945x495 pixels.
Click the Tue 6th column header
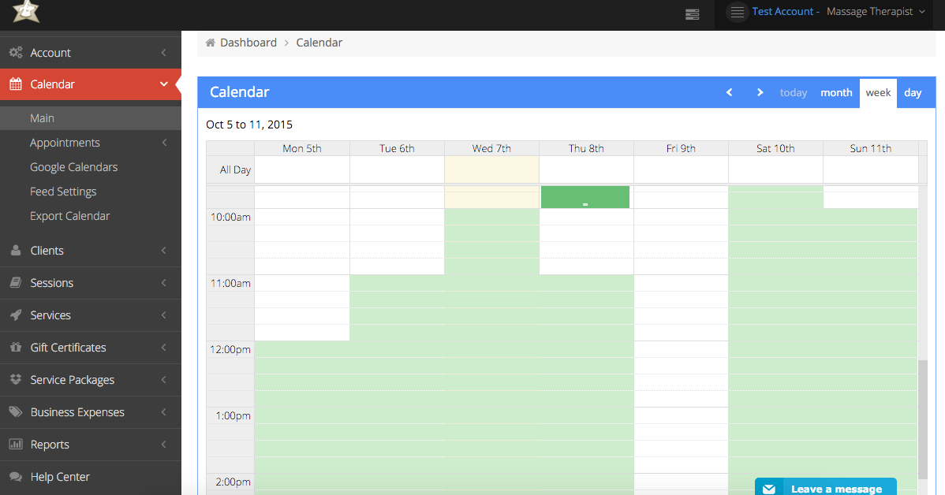[397, 148]
